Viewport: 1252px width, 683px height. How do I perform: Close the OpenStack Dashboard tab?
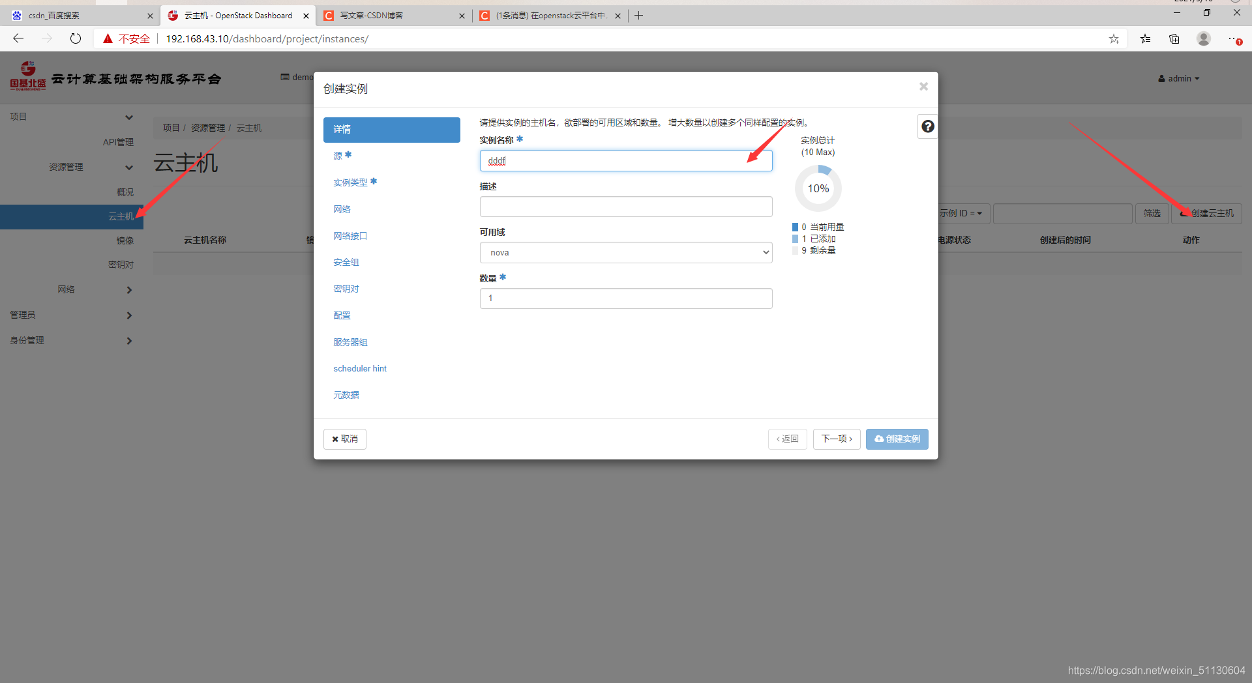(x=306, y=16)
